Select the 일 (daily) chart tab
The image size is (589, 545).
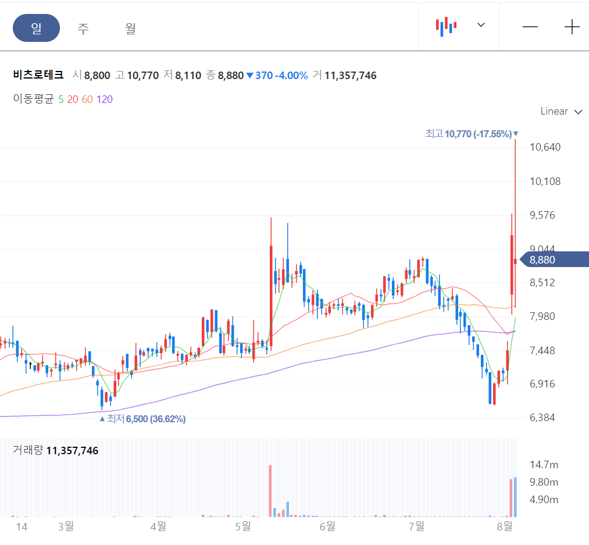click(x=36, y=28)
